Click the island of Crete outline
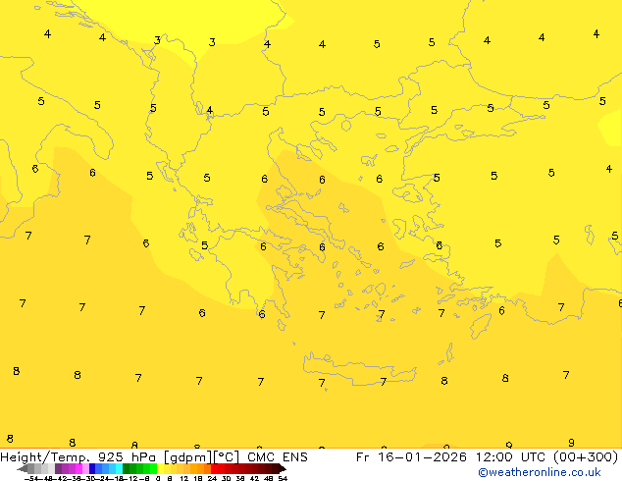 [x=359, y=369]
